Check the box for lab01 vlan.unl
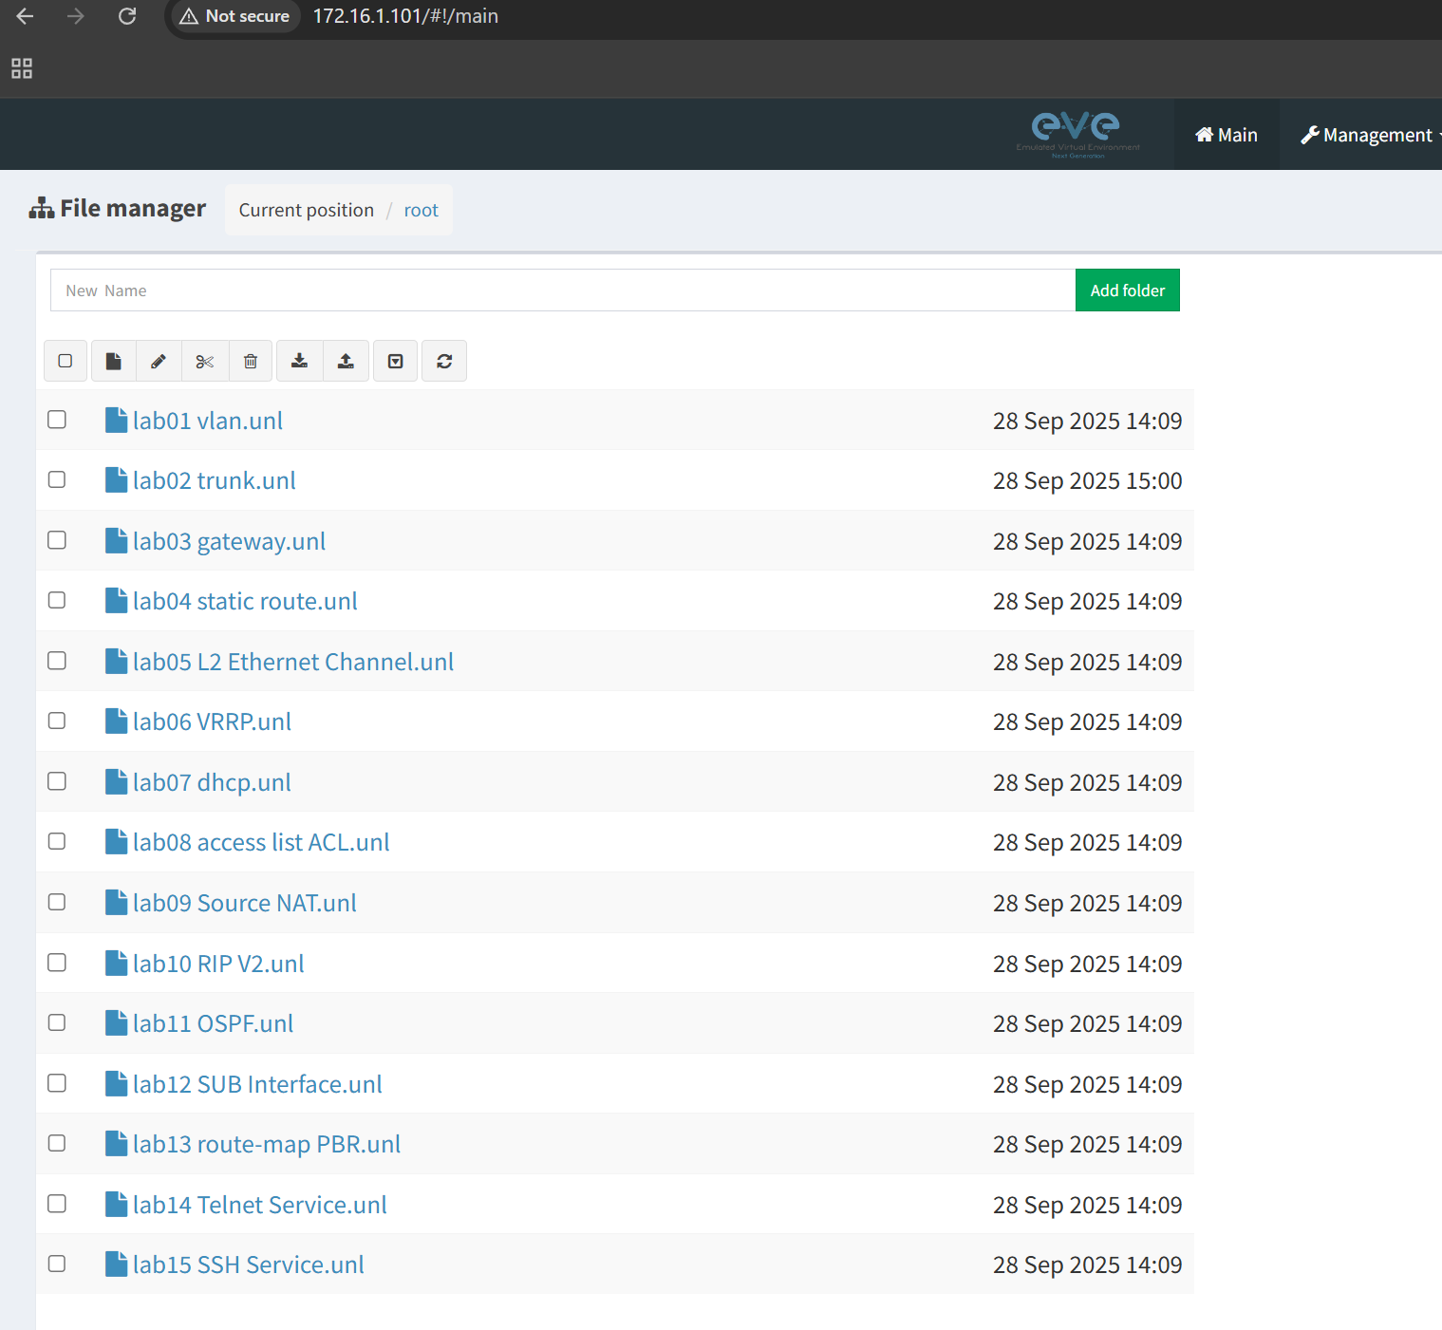The image size is (1442, 1330). click(57, 420)
